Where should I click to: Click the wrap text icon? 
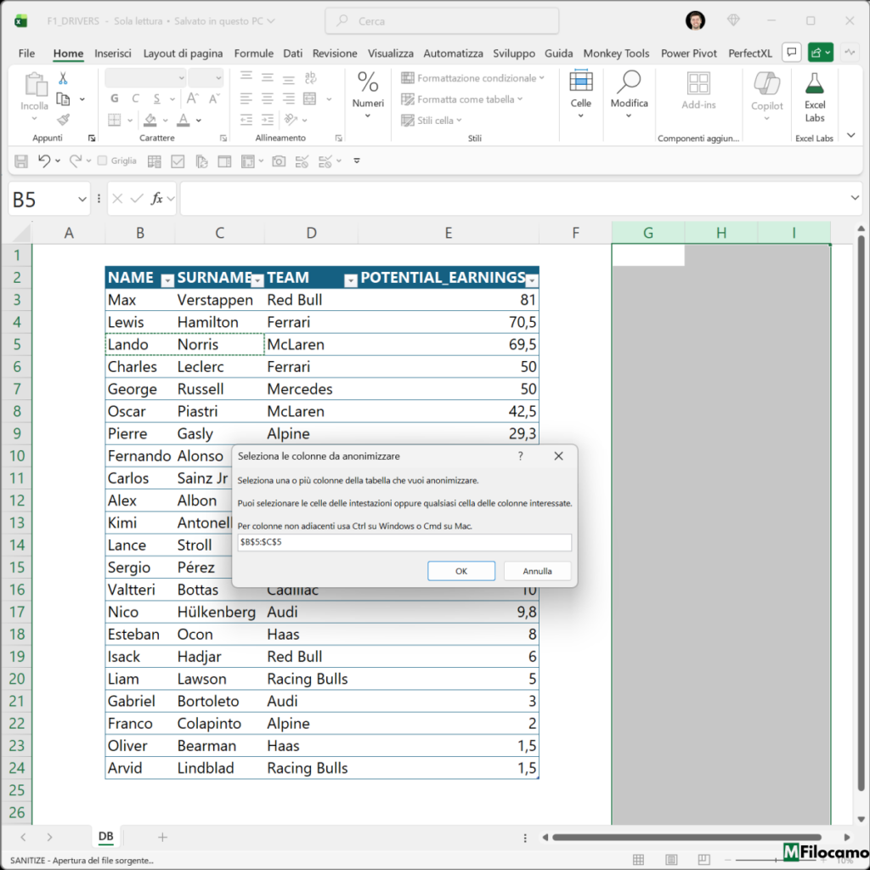(x=311, y=77)
